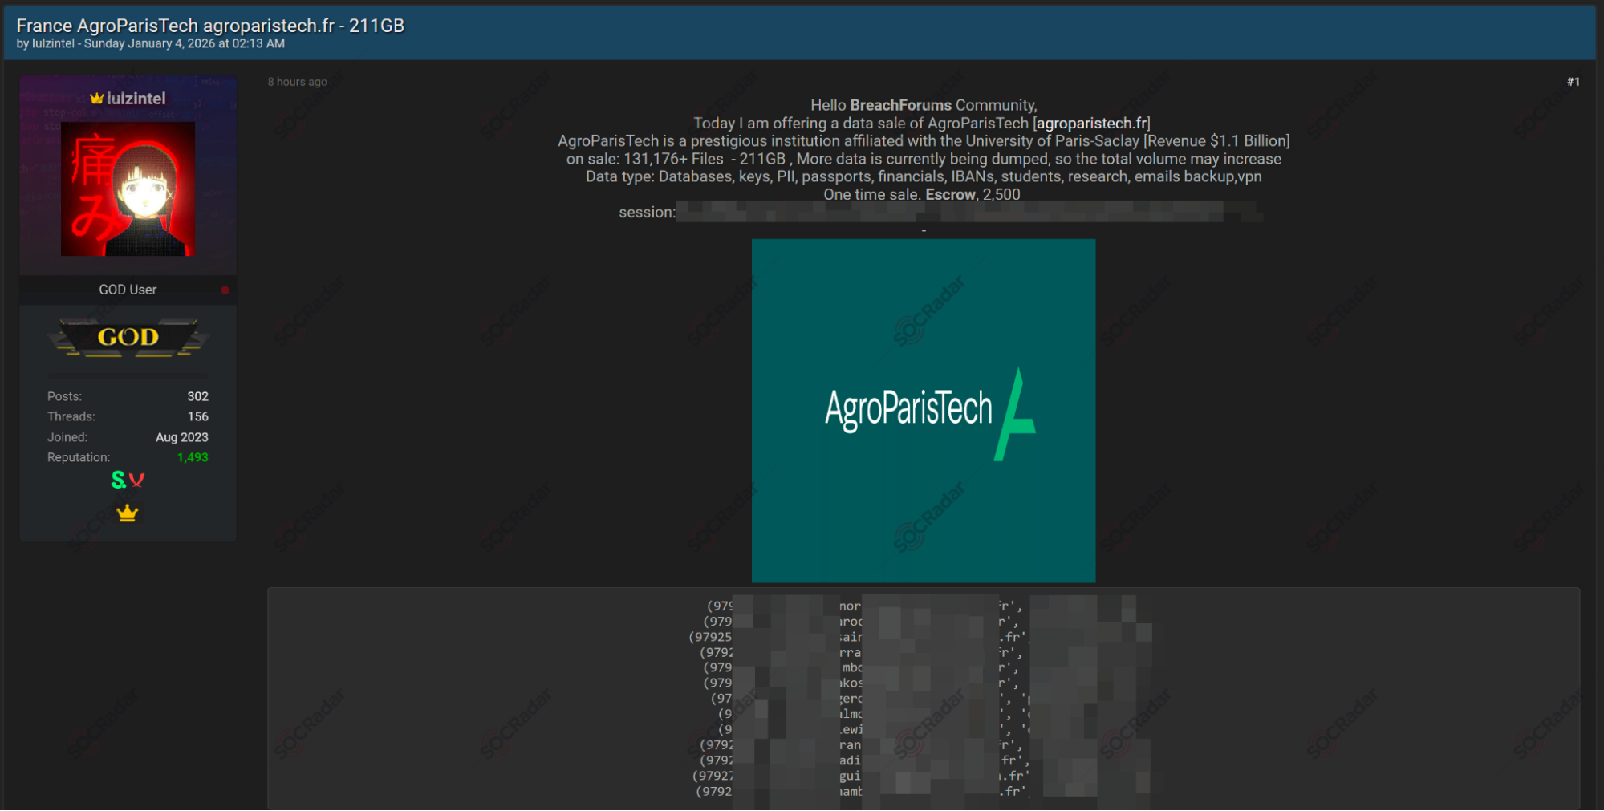The image size is (1604, 811).
Task: Click the thread title France AgroParisTech
Action: [x=210, y=26]
